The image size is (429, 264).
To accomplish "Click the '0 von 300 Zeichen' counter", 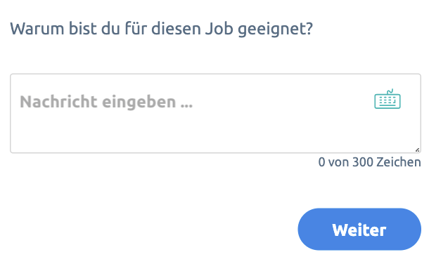I will click(369, 162).
